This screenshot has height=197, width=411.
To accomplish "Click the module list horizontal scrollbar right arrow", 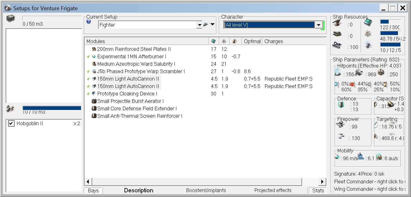I will point(323,182).
